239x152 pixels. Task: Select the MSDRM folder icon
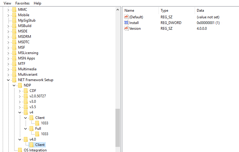pyautogui.click(x=14, y=37)
